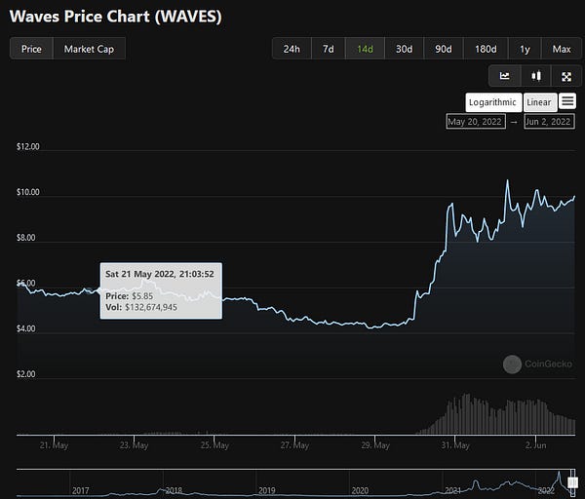
Task: Select the Max time range
Action: (x=562, y=49)
